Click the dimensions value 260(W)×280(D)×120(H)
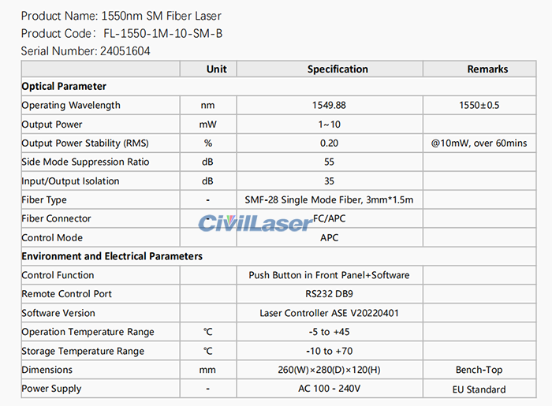The width and height of the screenshot is (552, 406). [x=329, y=370]
